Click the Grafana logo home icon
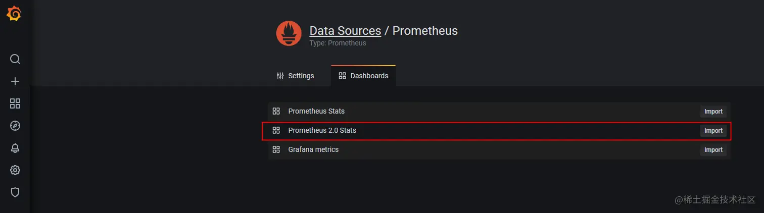The width and height of the screenshot is (764, 213). point(14,15)
